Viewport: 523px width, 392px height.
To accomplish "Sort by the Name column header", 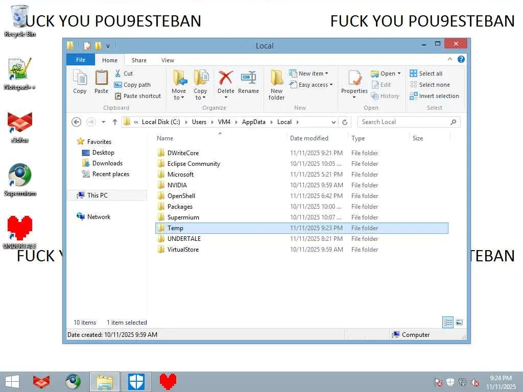I will [x=165, y=138].
